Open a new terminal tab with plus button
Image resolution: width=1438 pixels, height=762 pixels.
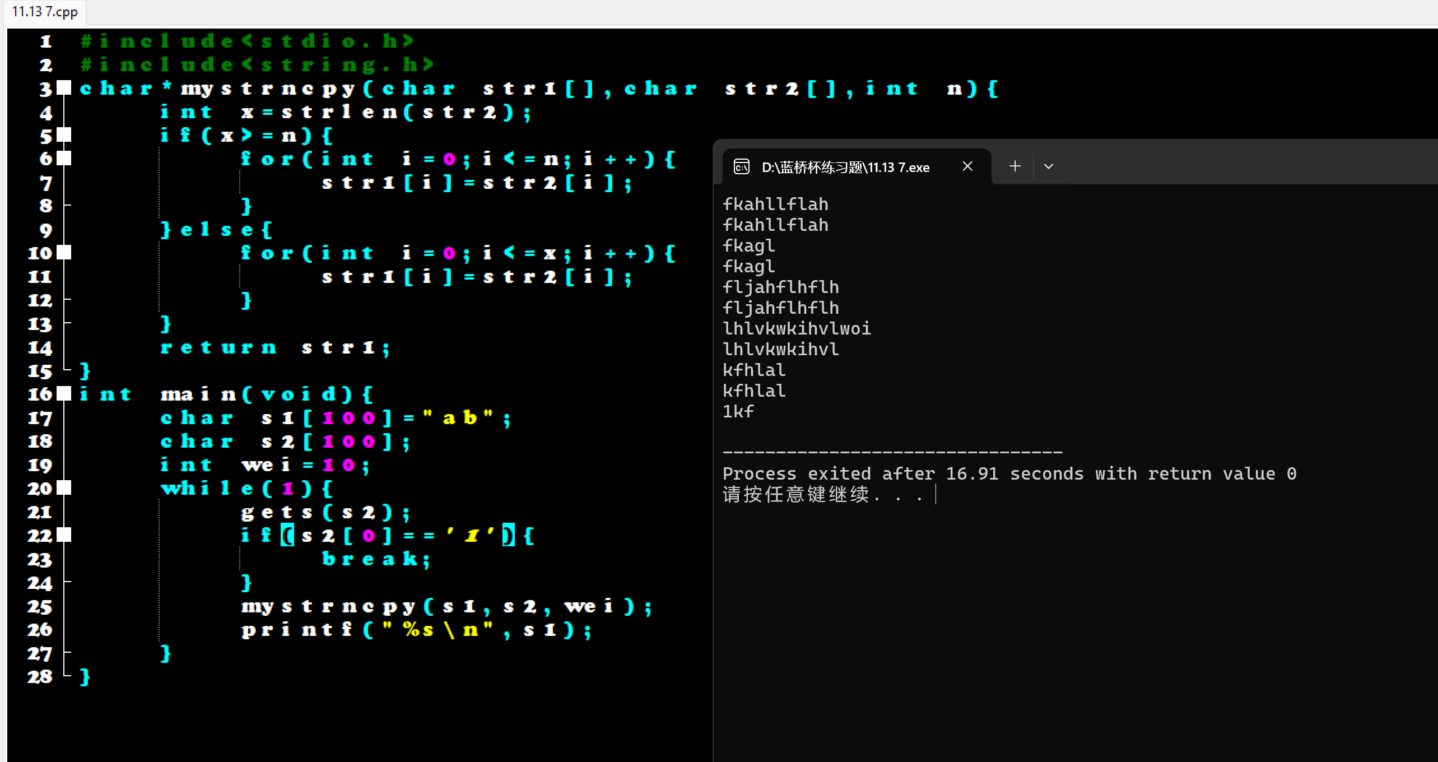[x=1014, y=166]
